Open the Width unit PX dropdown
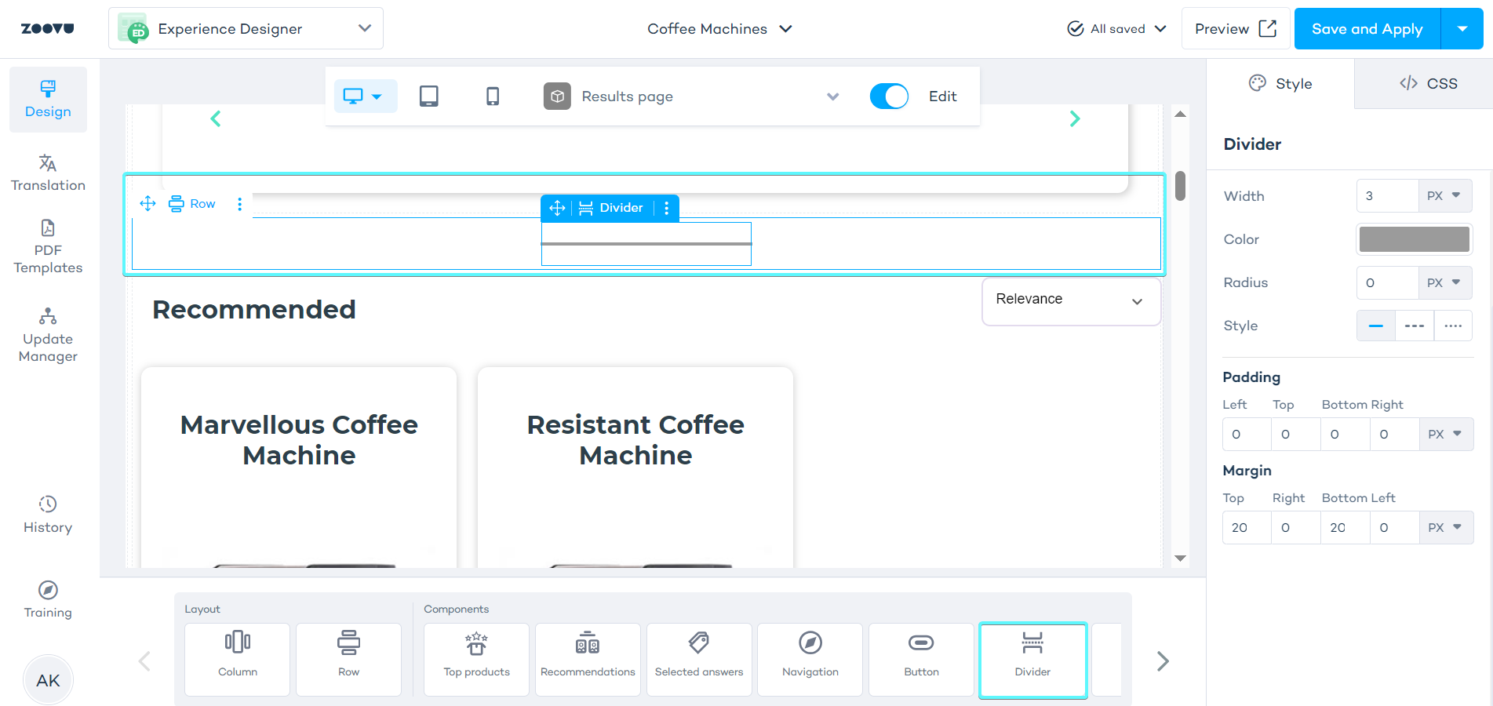This screenshot has height=706, width=1493. [x=1444, y=196]
